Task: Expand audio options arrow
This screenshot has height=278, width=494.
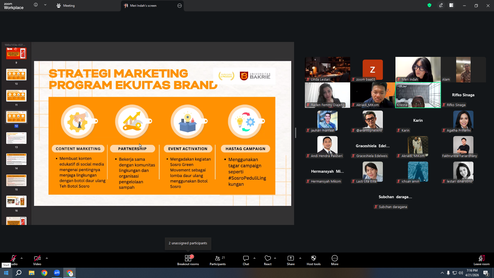Action: (22, 258)
